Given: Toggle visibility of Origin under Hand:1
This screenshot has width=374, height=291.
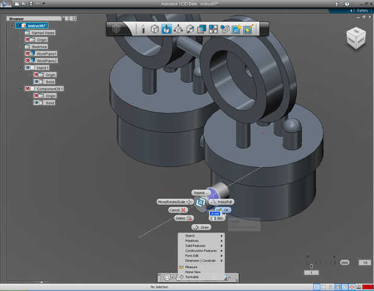Looking at the screenshot, I should pyautogui.click(x=36, y=75).
